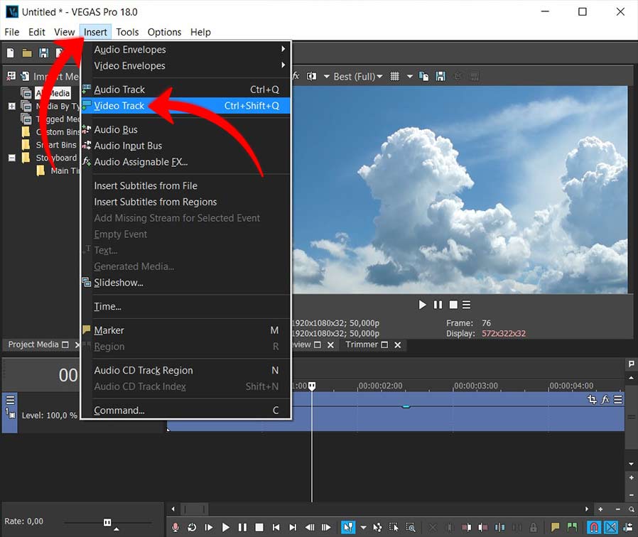The width and height of the screenshot is (638, 537).
Task: Insert a region using the green flags icon
Action: 572,528
